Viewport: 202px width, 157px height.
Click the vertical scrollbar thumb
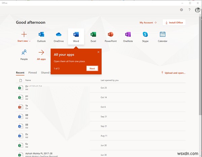pos(200,66)
